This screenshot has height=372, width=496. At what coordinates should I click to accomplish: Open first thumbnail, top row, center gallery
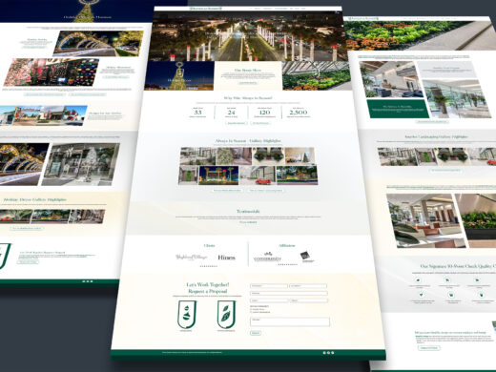[197, 156]
